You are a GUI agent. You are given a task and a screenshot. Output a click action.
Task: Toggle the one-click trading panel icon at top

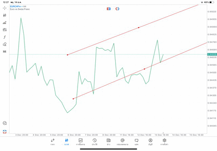point(109,9)
